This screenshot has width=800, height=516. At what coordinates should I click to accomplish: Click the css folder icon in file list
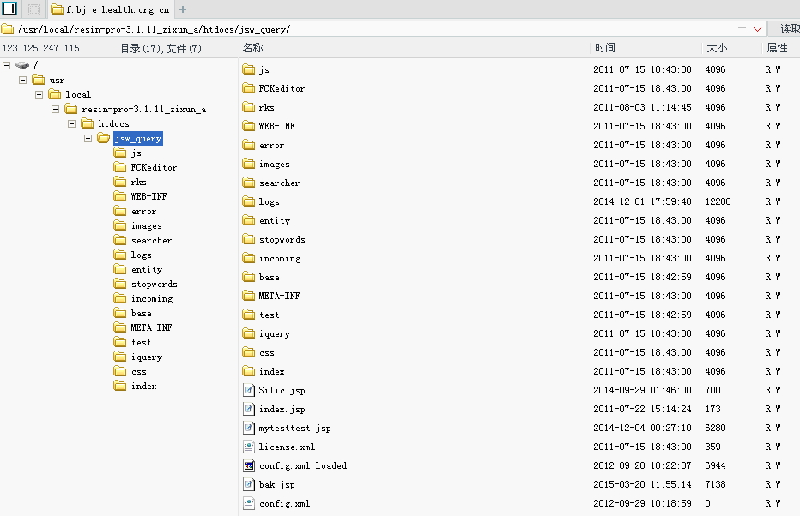point(249,352)
